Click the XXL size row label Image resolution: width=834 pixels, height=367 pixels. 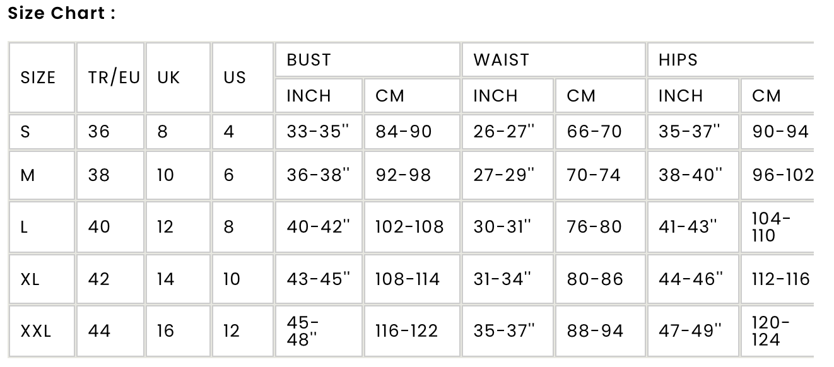point(36,331)
